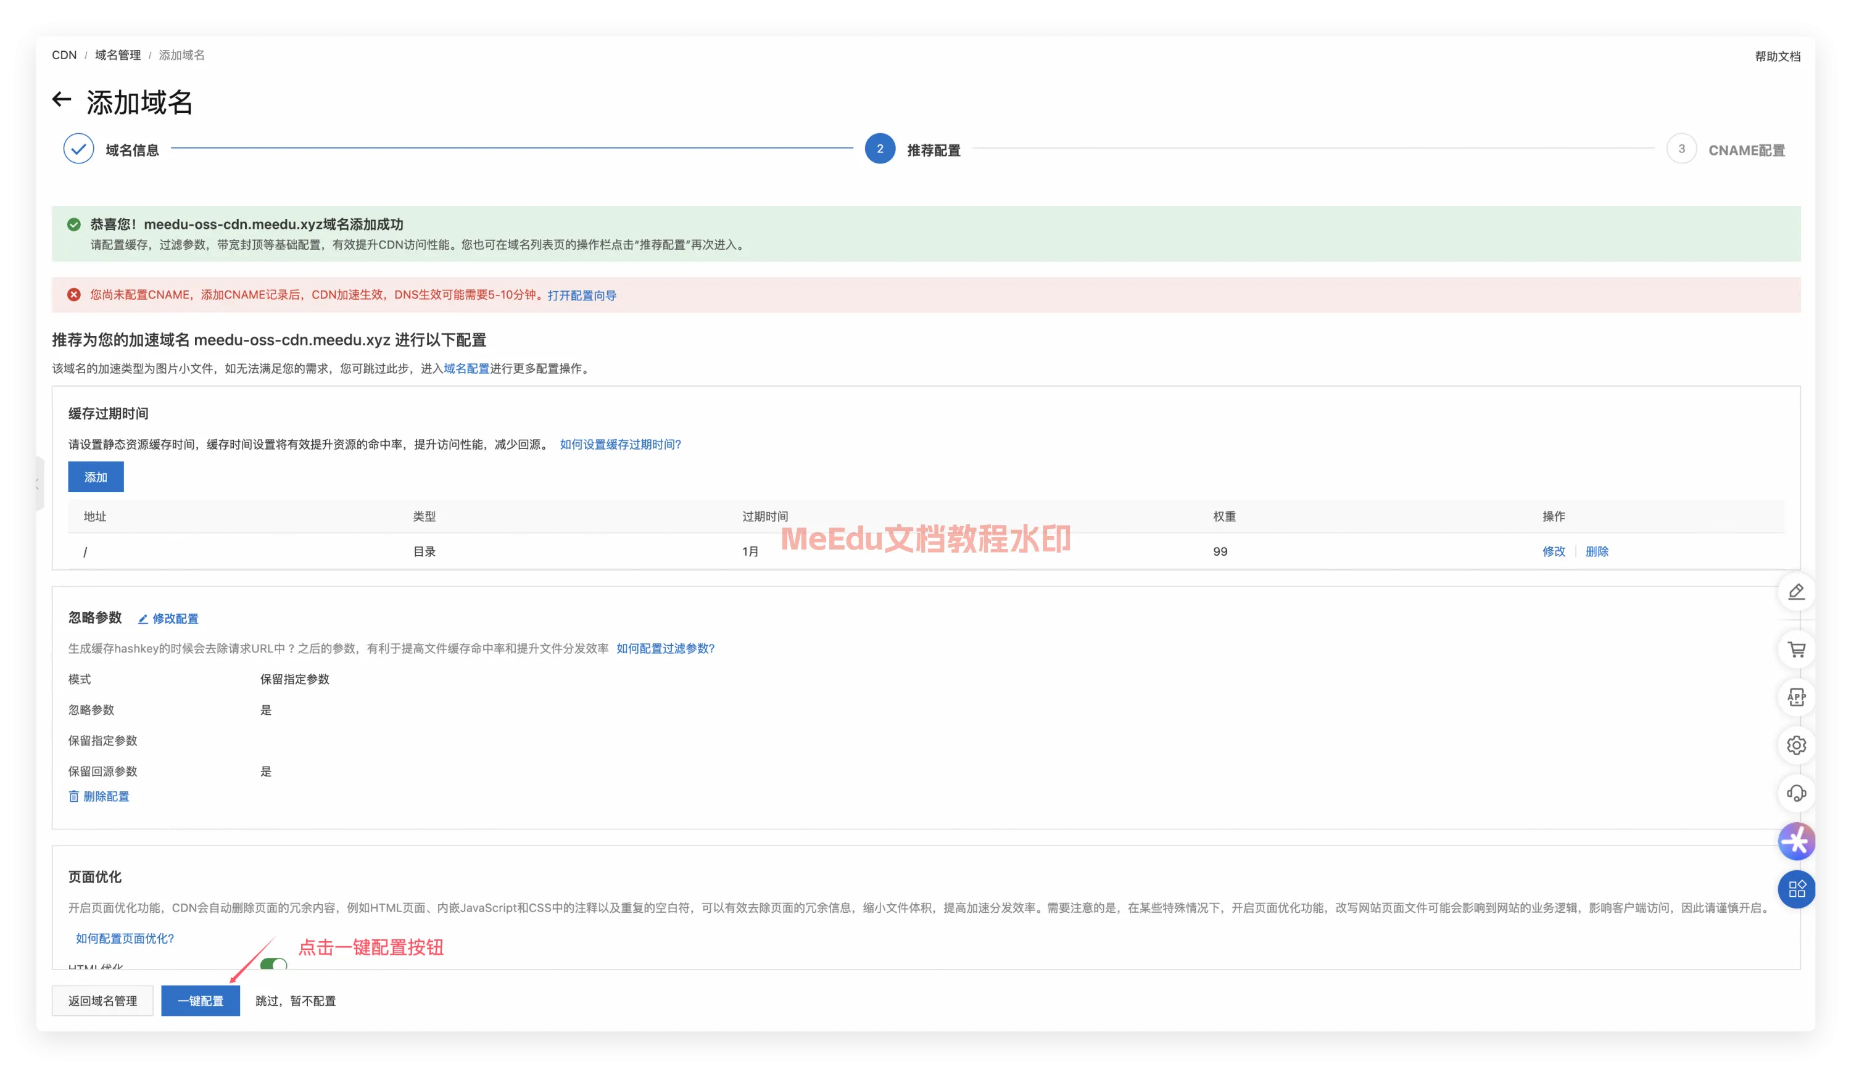Open the shopping cart floating icon
The width and height of the screenshot is (1851, 1067).
tap(1795, 649)
